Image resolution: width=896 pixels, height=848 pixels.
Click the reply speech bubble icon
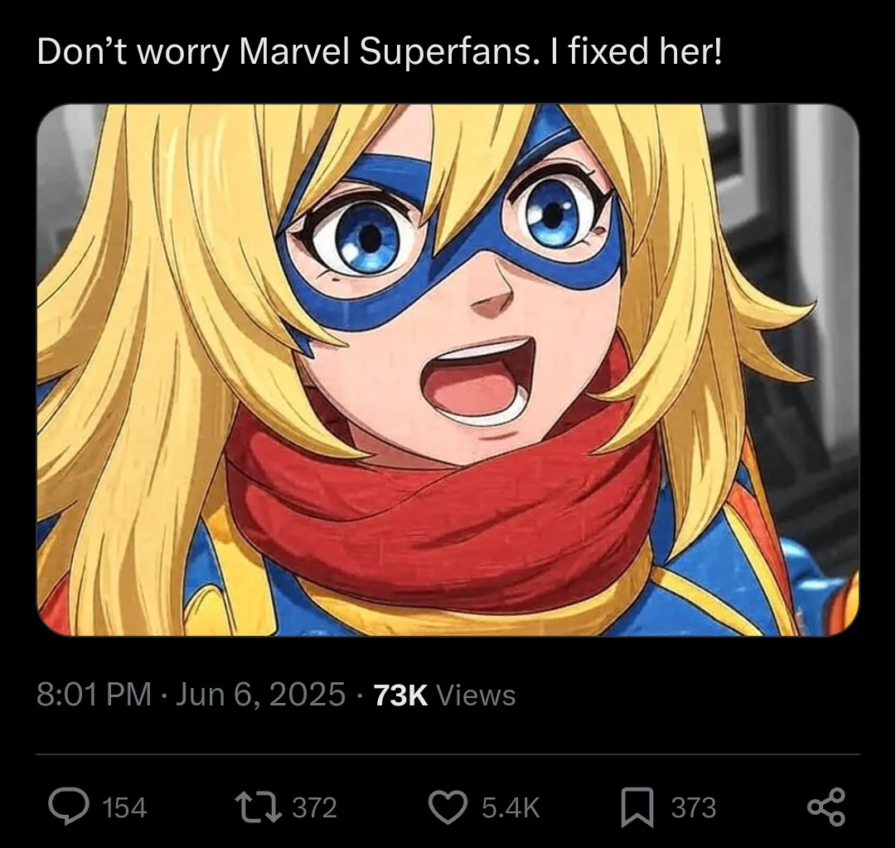tap(69, 807)
